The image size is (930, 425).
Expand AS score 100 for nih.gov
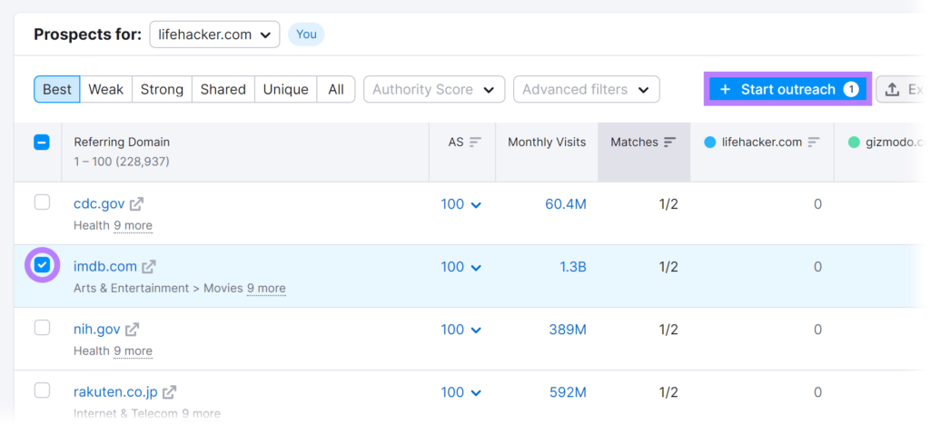click(460, 330)
